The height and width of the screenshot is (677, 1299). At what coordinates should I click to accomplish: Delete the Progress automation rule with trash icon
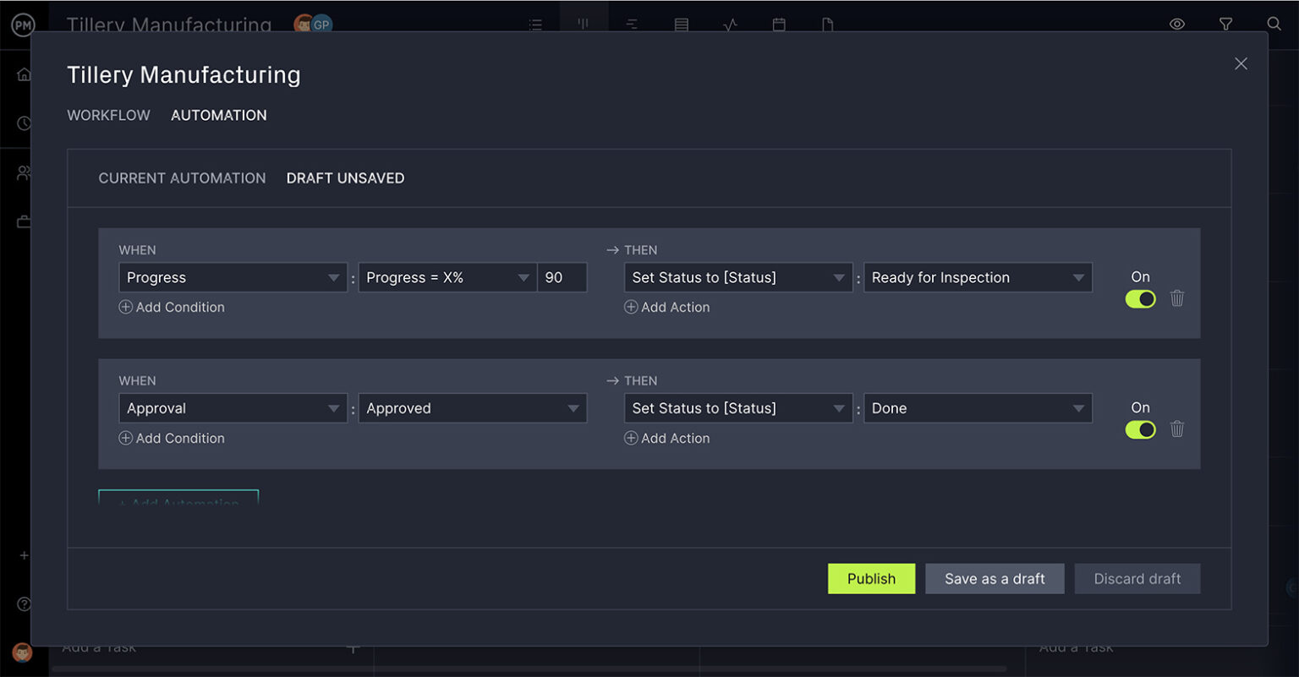coord(1176,298)
